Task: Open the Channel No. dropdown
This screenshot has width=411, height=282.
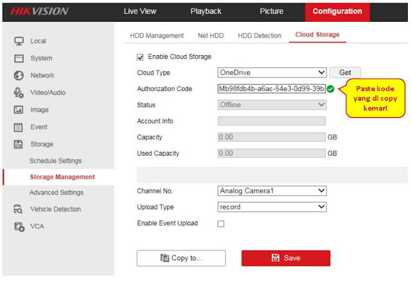Action: (272, 191)
